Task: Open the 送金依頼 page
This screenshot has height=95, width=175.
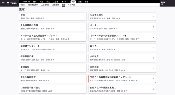Action: click(x=56, y=5)
